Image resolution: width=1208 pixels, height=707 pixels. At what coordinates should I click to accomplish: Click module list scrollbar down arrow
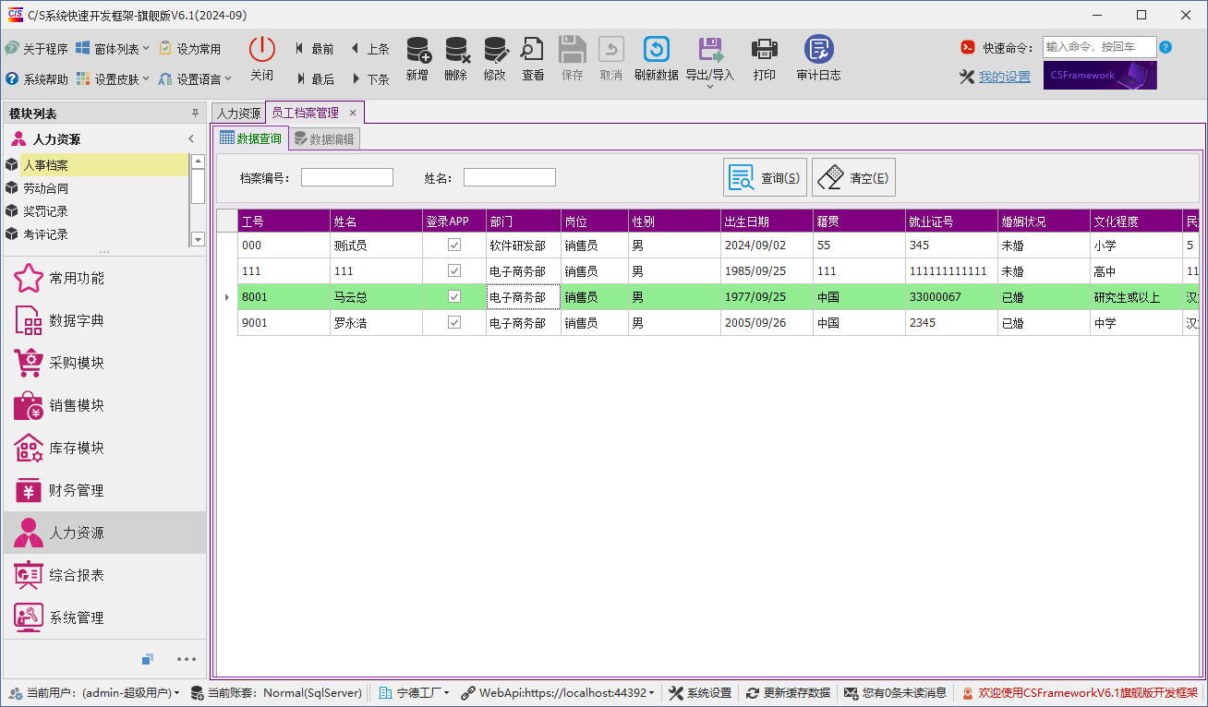tap(198, 239)
